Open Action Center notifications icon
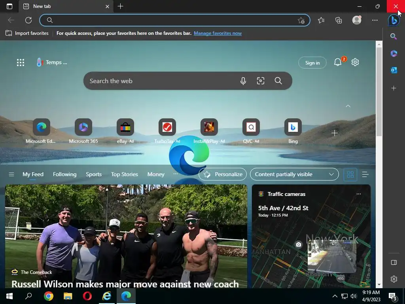405x304 pixels. tap(393, 296)
